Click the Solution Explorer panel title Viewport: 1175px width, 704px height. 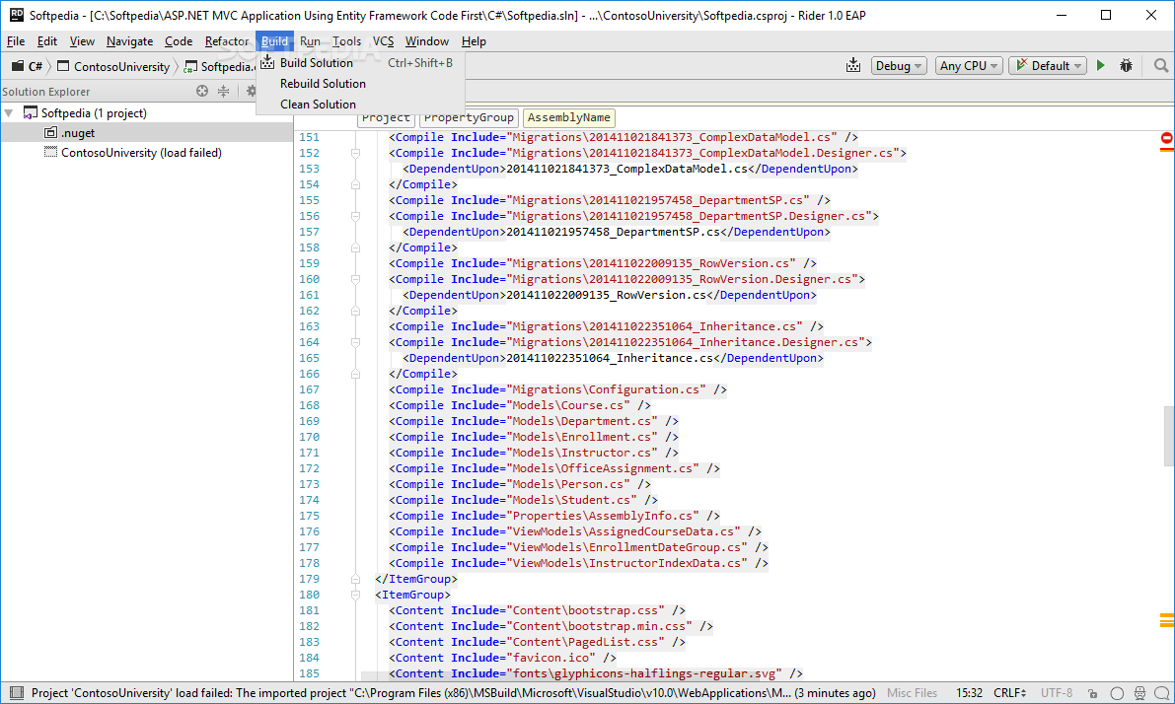(46, 92)
